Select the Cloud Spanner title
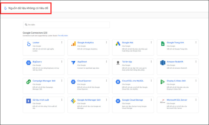The height and width of the screenshot is (125, 209). coord(84,81)
